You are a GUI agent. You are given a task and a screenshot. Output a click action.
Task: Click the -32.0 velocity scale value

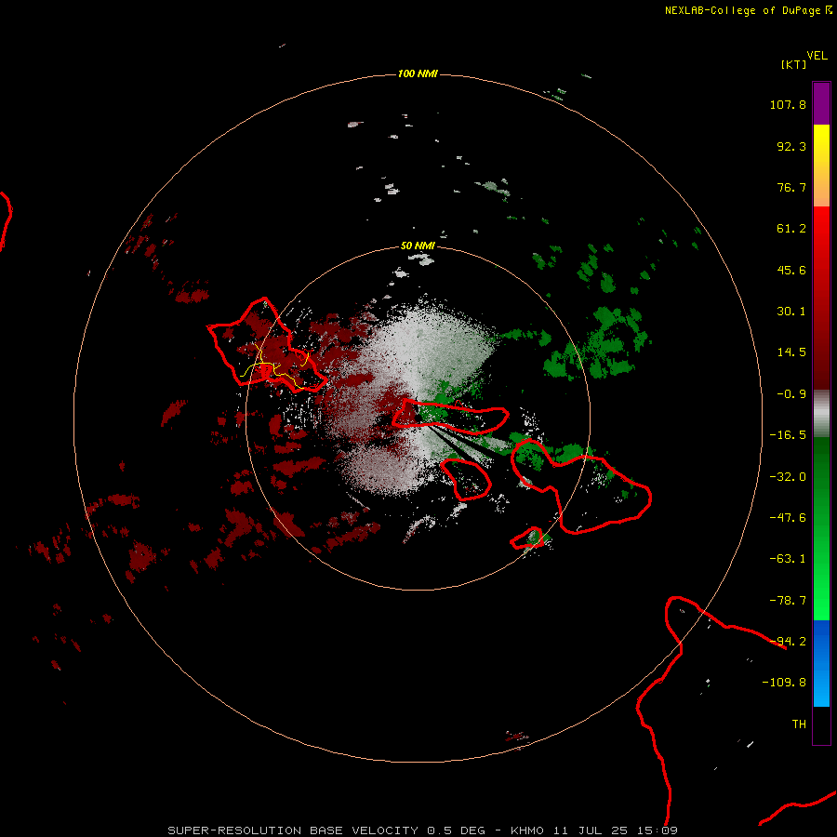788,477
